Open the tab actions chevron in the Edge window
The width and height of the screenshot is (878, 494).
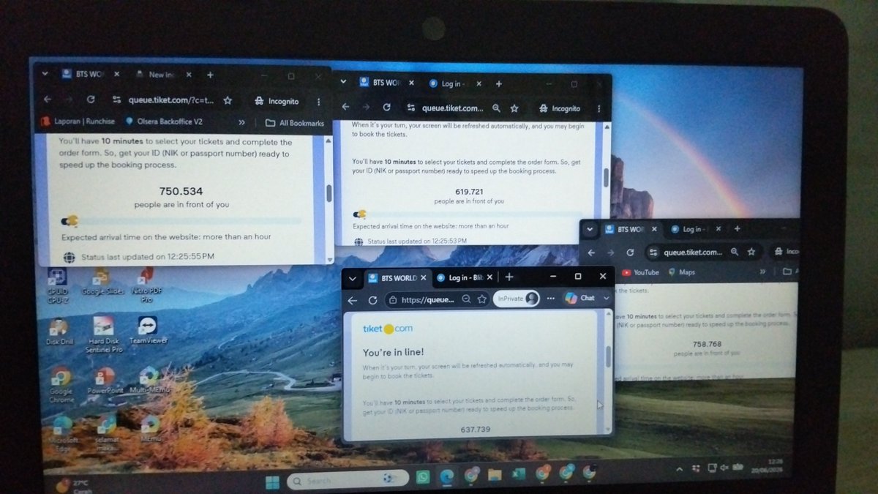pos(353,278)
